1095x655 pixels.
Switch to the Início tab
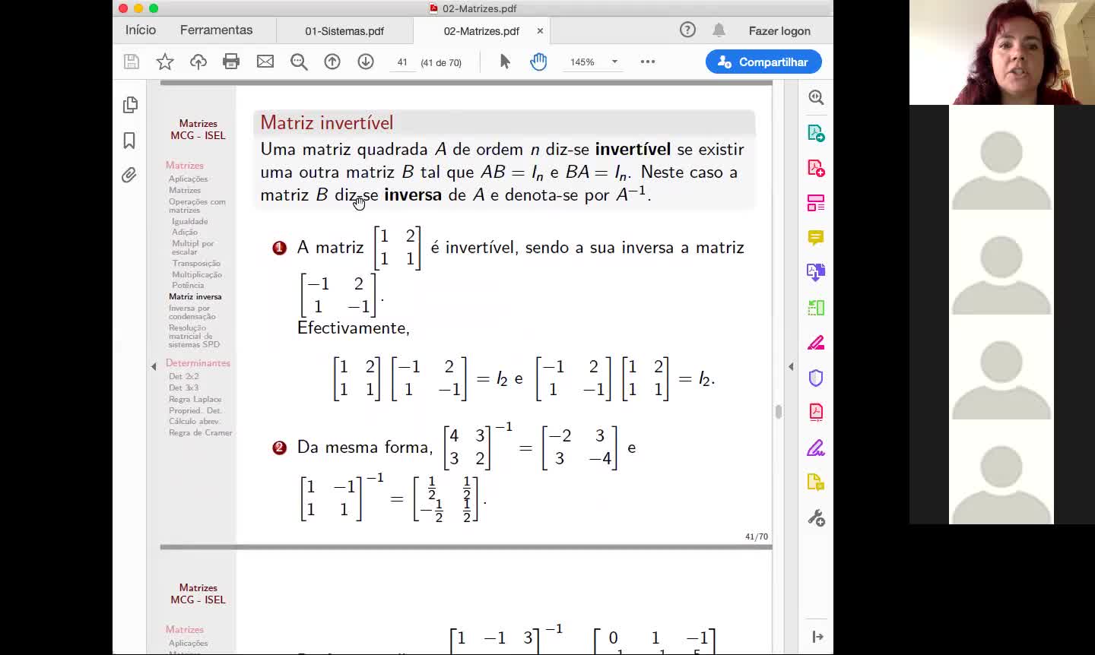coord(141,30)
